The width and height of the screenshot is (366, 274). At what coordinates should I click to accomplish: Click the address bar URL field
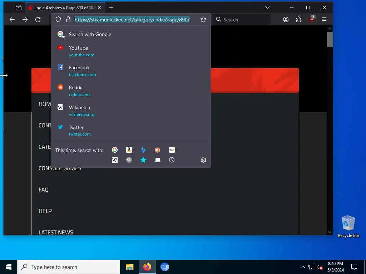[132, 20]
